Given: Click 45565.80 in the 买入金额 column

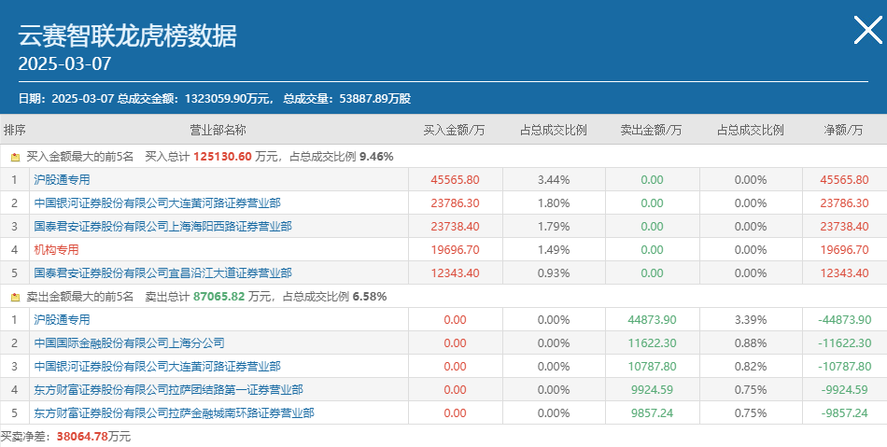Looking at the screenshot, I should point(455,180).
